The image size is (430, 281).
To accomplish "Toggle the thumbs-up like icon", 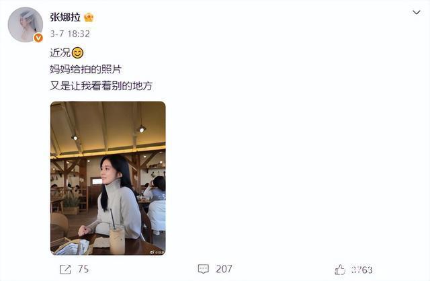I will coord(340,270).
